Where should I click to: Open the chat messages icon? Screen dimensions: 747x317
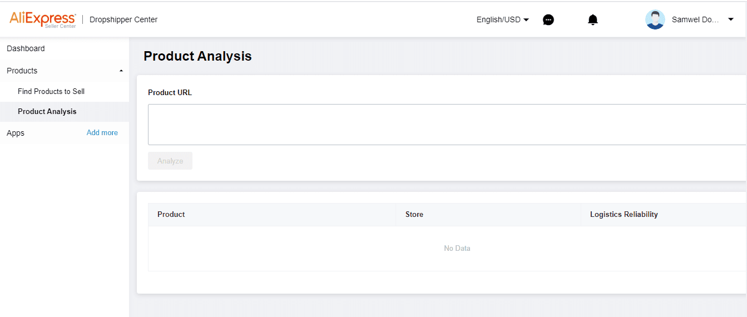[x=548, y=20]
